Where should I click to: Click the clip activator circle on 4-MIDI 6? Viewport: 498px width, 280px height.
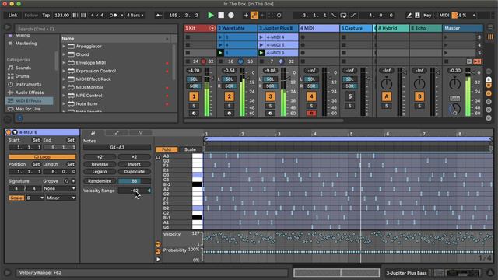(x=9, y=132)
